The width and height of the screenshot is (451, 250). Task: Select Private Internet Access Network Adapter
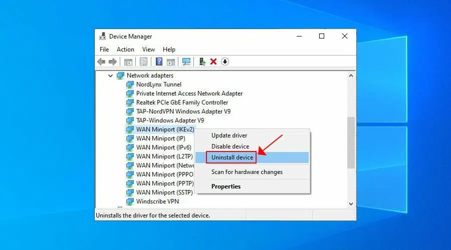[x=189, y=93]
